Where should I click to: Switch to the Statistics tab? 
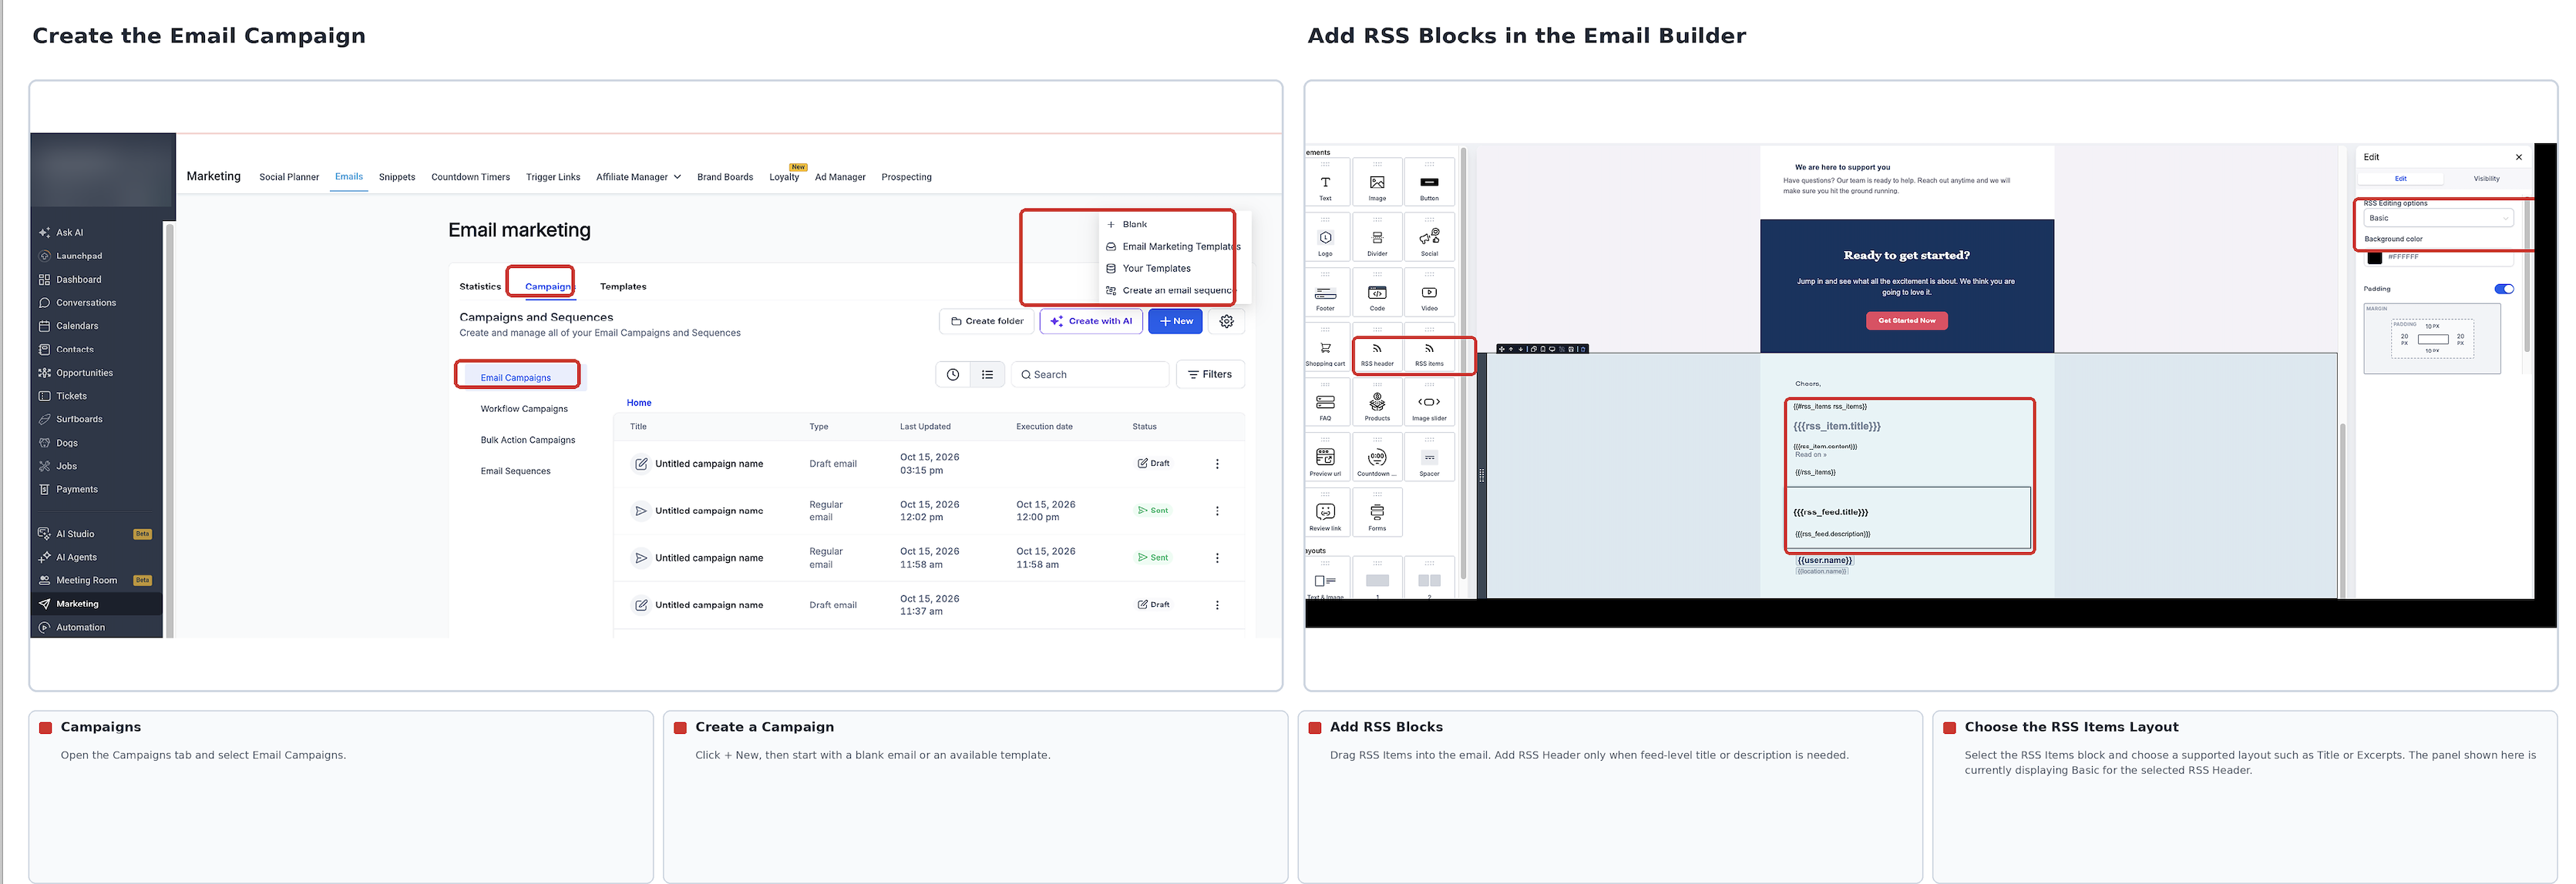point(480,286)
